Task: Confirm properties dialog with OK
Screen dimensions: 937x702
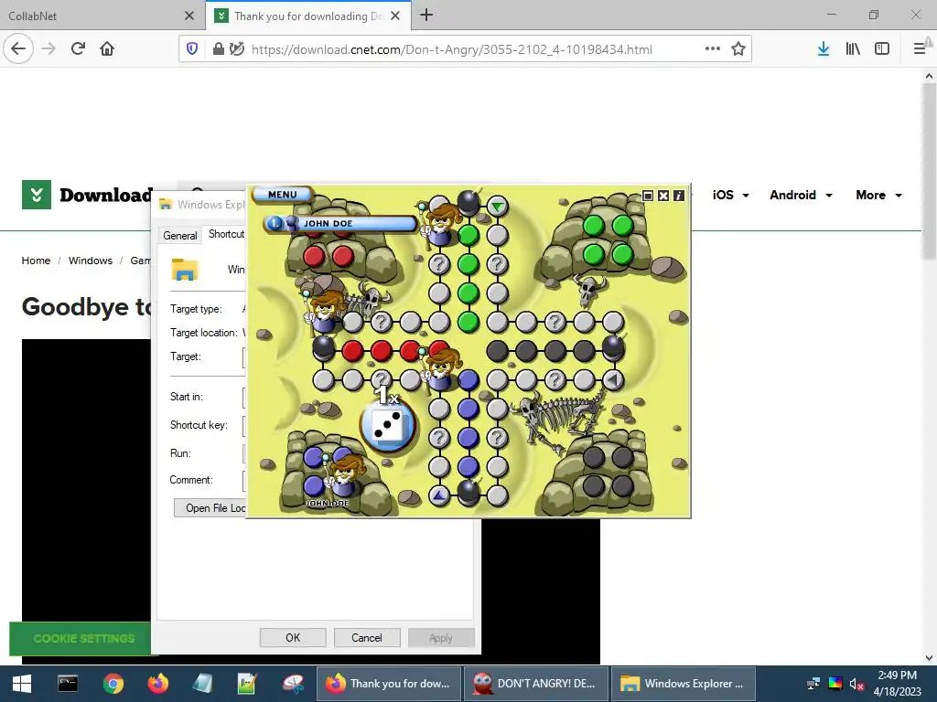Action: 293,637
